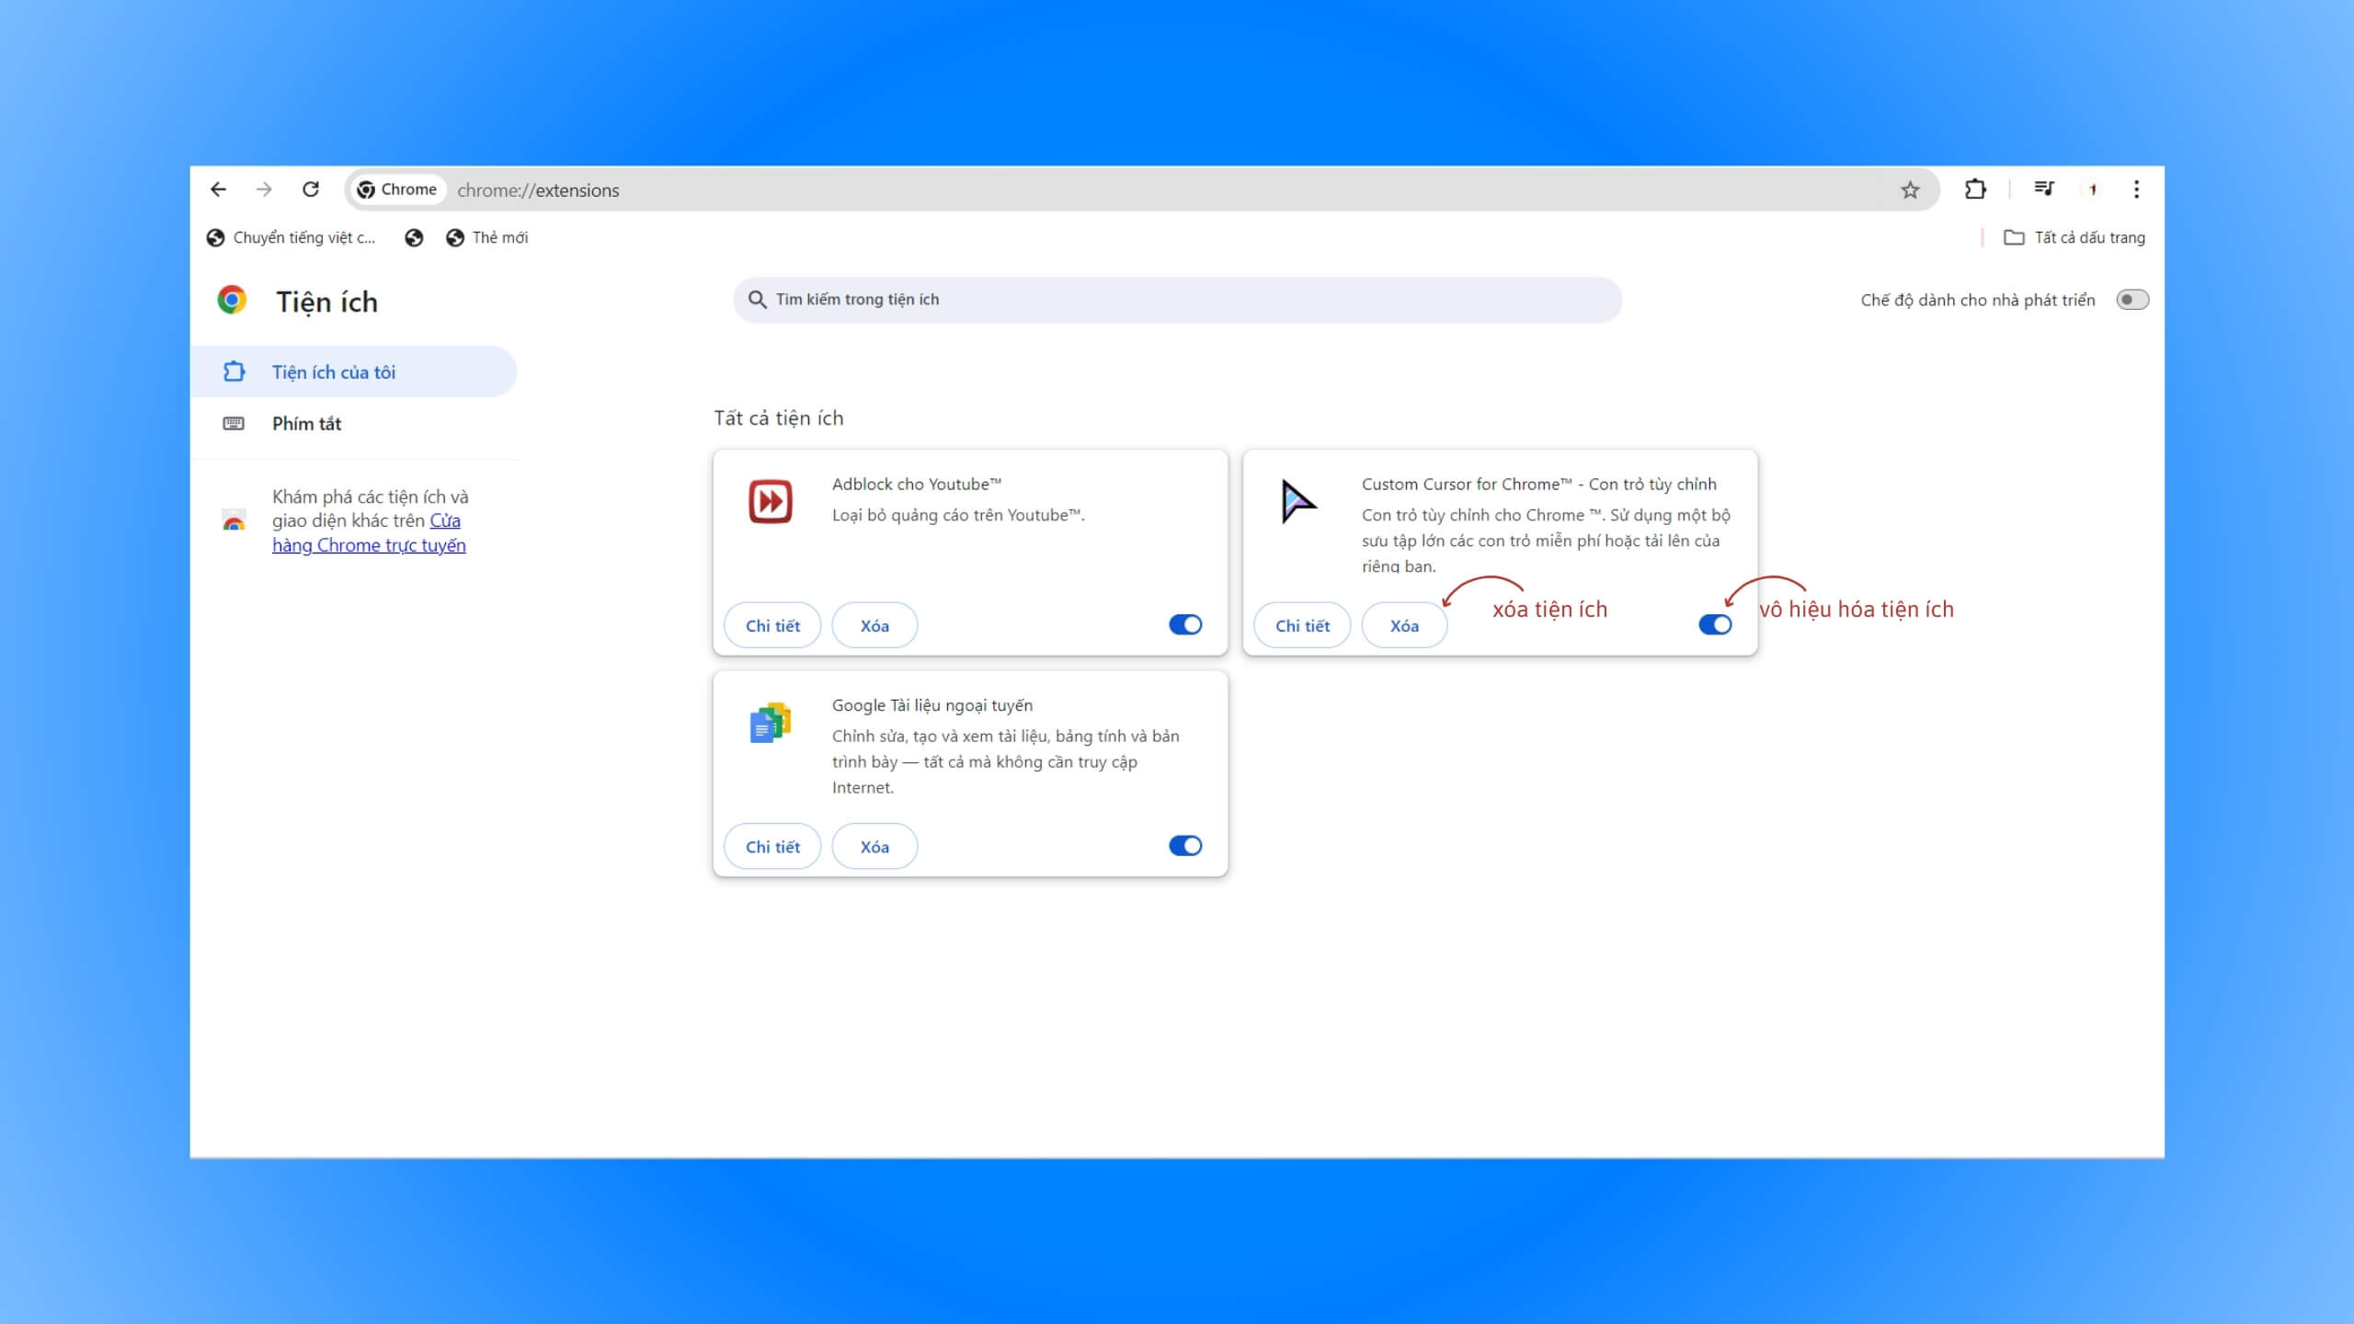Click the Tiện ích page title
Screen dimensions: 2354x1324
click(326, 302)
